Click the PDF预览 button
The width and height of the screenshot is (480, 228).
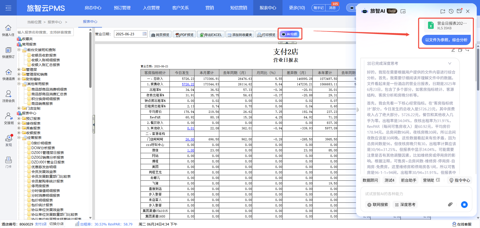184,35
